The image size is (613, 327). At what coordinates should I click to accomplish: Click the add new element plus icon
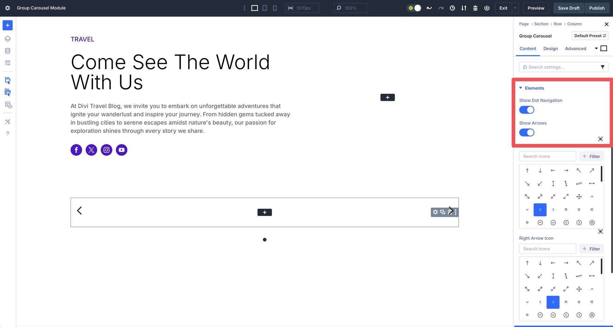coord(7,25)
